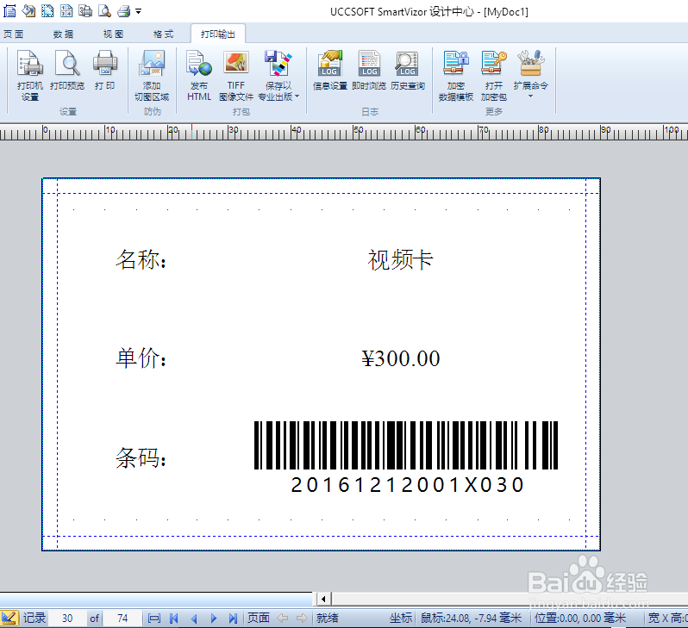The height and width of the screenshot is (628, 688).
Task: Click quick access printer settings icon
Action: pyautogui.click(x=85, y=10)
